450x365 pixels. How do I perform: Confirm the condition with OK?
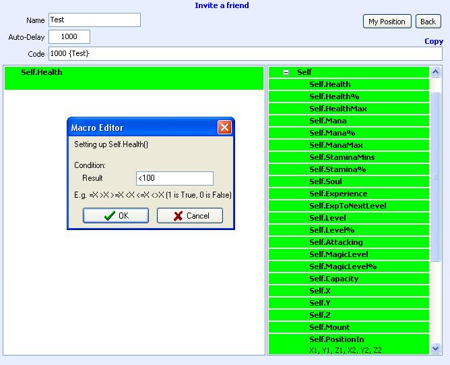coord(116,216)
